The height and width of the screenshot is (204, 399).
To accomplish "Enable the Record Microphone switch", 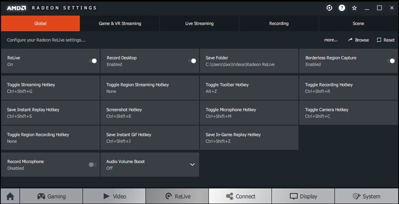I will tap(93, 165).
